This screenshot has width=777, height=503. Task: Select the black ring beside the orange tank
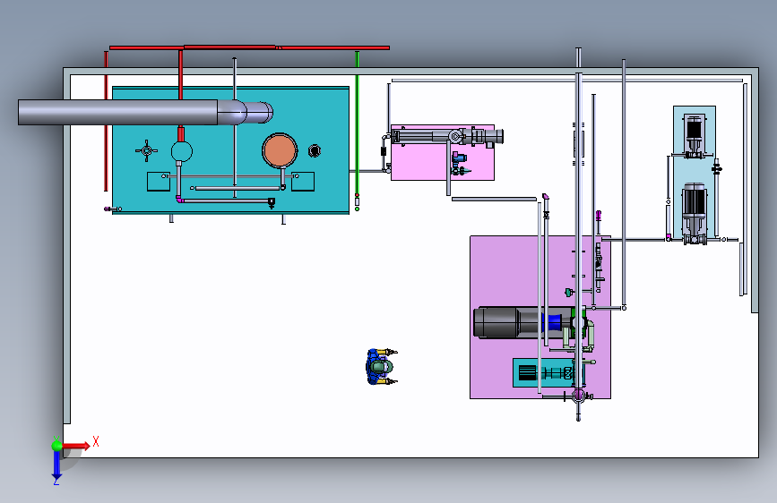(315, 150)
